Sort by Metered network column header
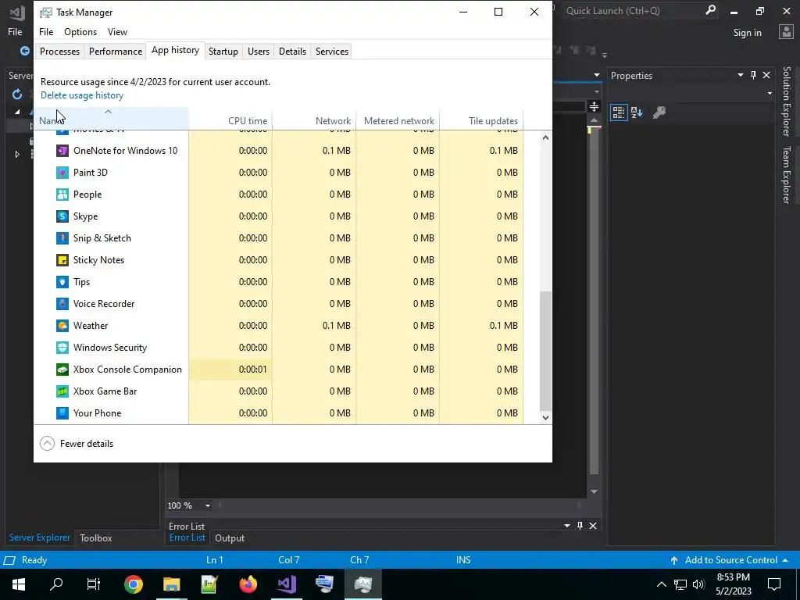This screenshot has width=800, height=600. click(398, 119)
